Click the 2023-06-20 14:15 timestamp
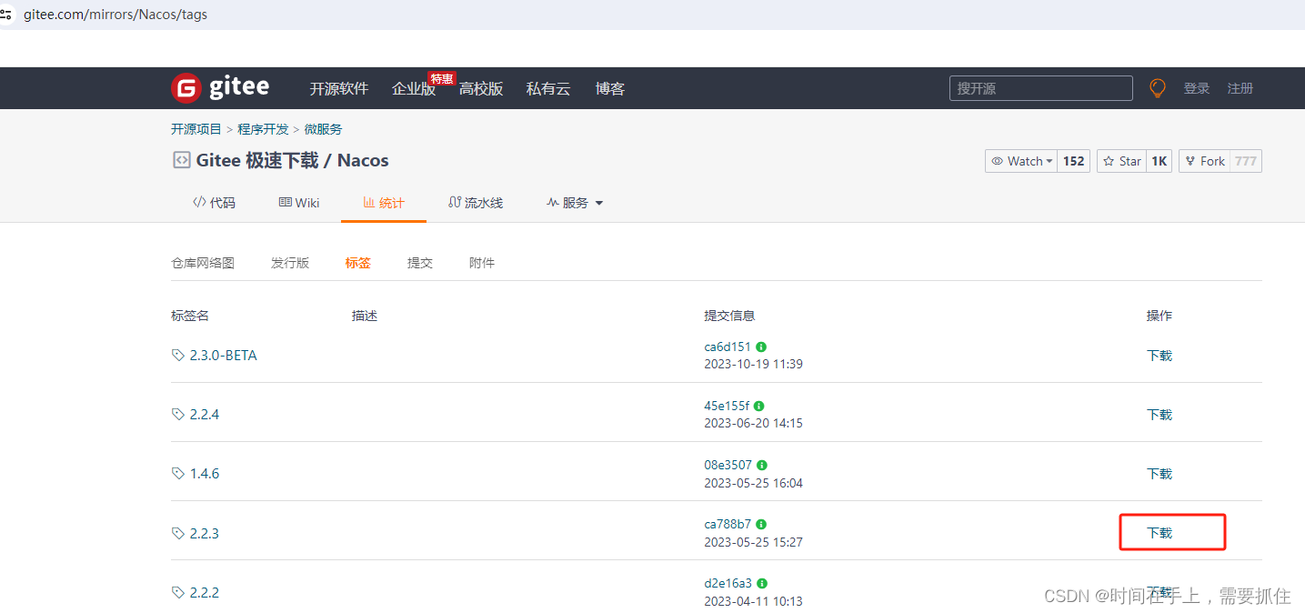Screen dimensions: 1305x613 pos(753,423)
